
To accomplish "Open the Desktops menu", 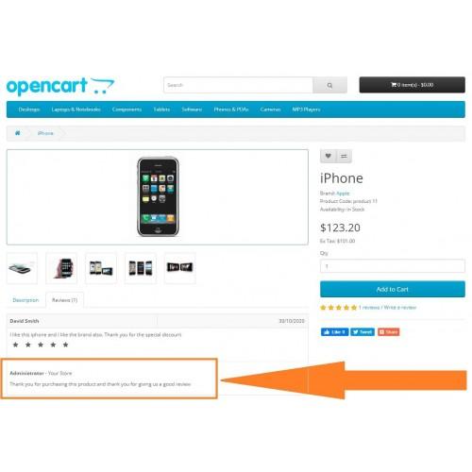I will (29, 110).
